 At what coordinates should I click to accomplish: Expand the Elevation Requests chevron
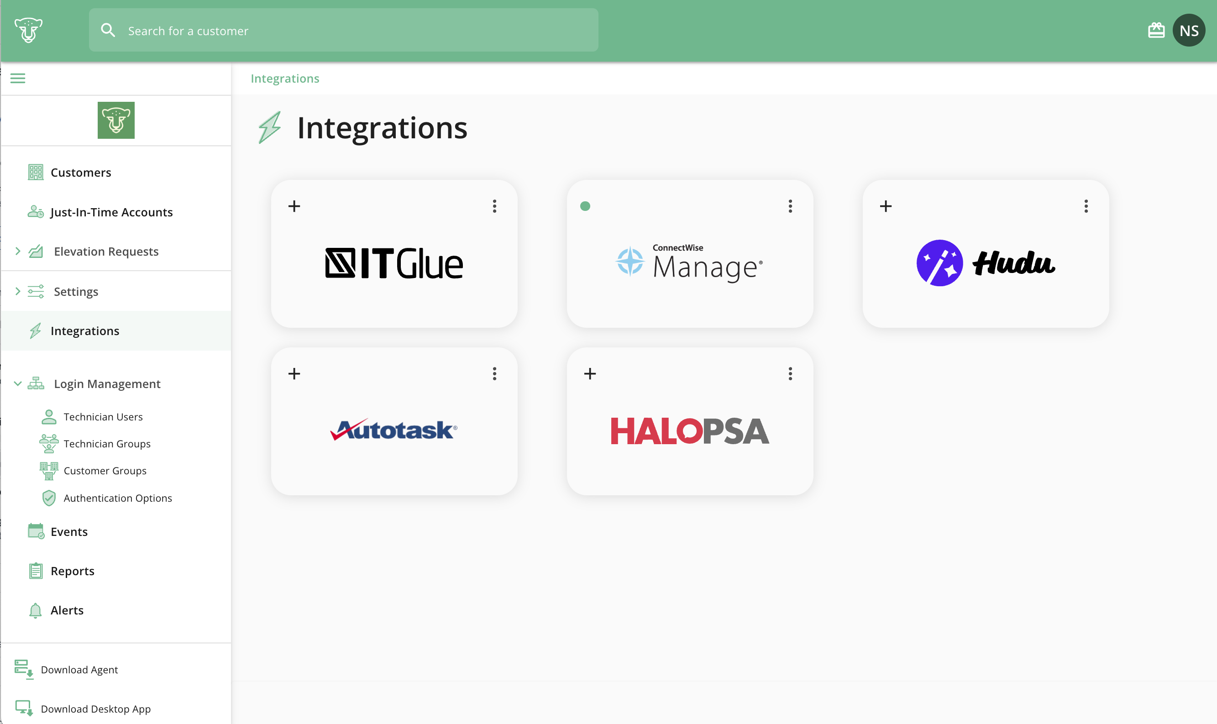point(18,251)
